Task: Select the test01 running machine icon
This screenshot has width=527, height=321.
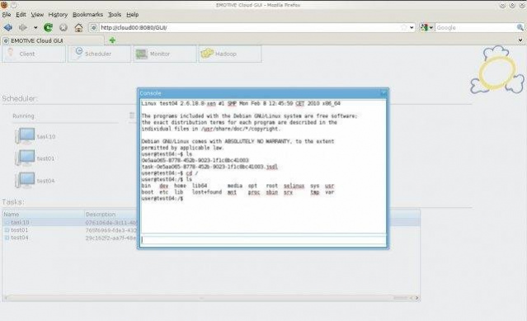Action: (x=26, y=158)
